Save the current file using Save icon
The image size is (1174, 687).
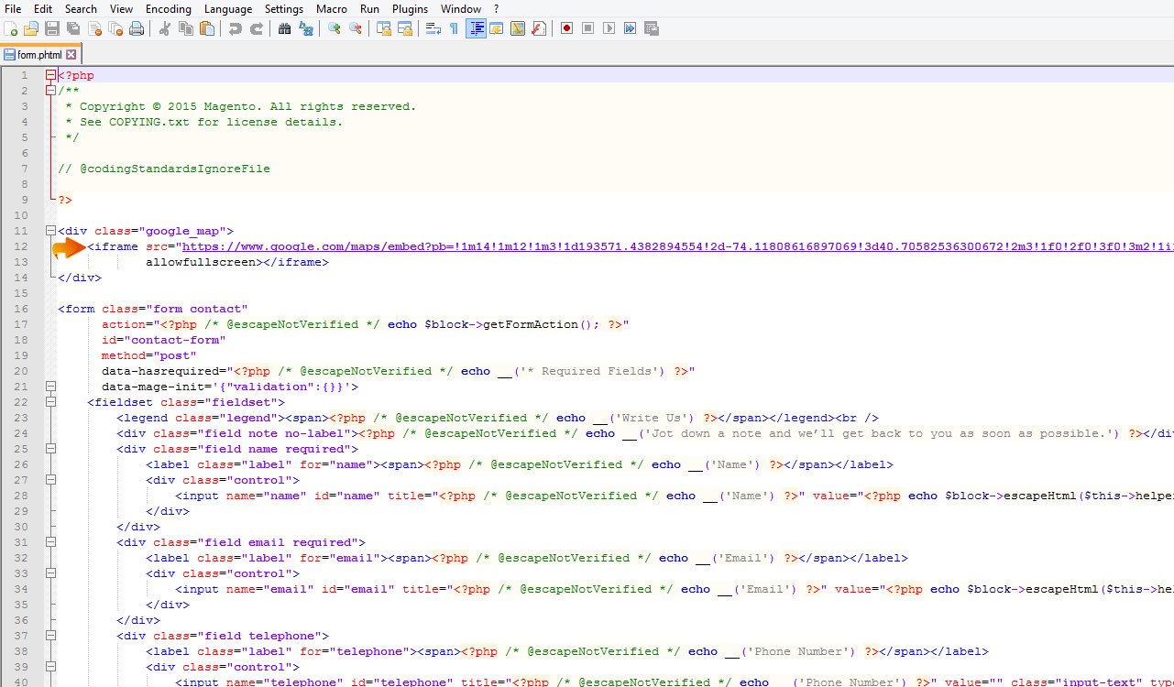[52, 28]
